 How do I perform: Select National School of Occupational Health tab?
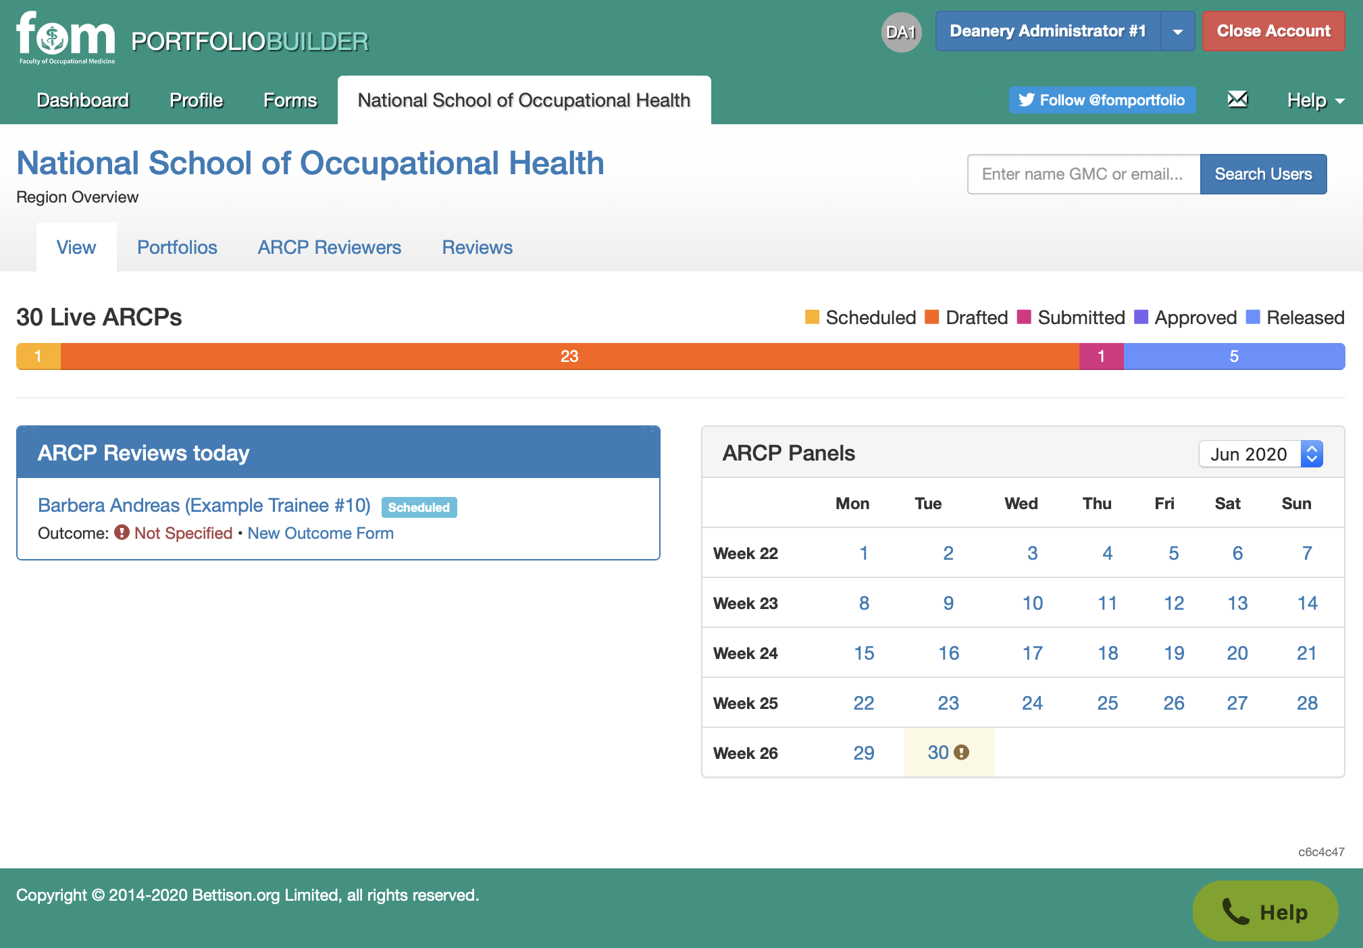(x=524, y=100)
